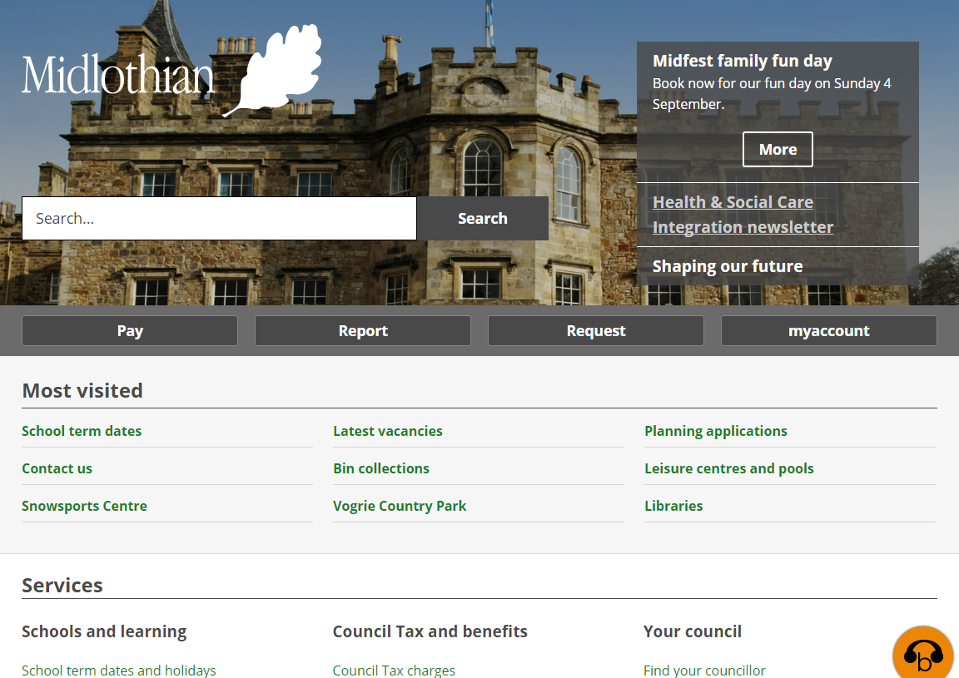Click the Midlothian oak leaf logo
This screenshot has height=678, width=959.
click(x=171, y=72)
